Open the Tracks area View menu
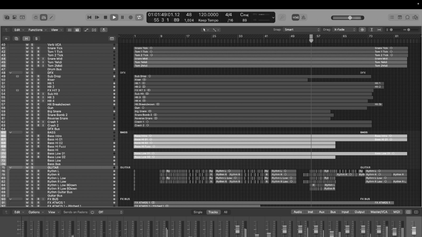The width and height of the screenshot is (422, 237). [57, 30]
